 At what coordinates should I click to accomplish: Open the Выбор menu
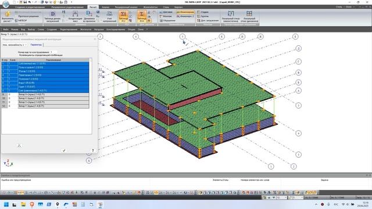click(31, 30)
